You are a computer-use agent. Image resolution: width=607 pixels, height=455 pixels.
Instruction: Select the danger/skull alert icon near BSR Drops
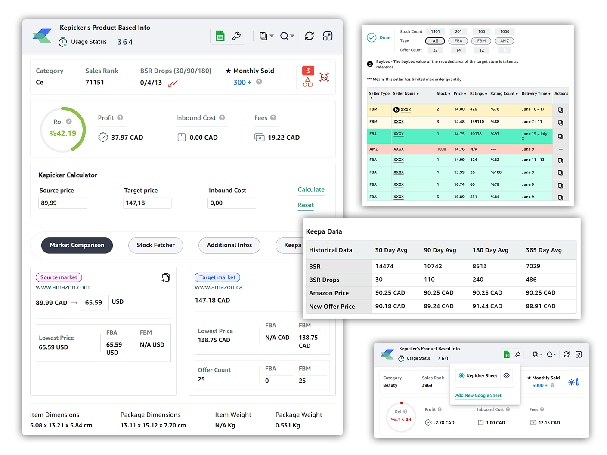(x=324, y=77)
